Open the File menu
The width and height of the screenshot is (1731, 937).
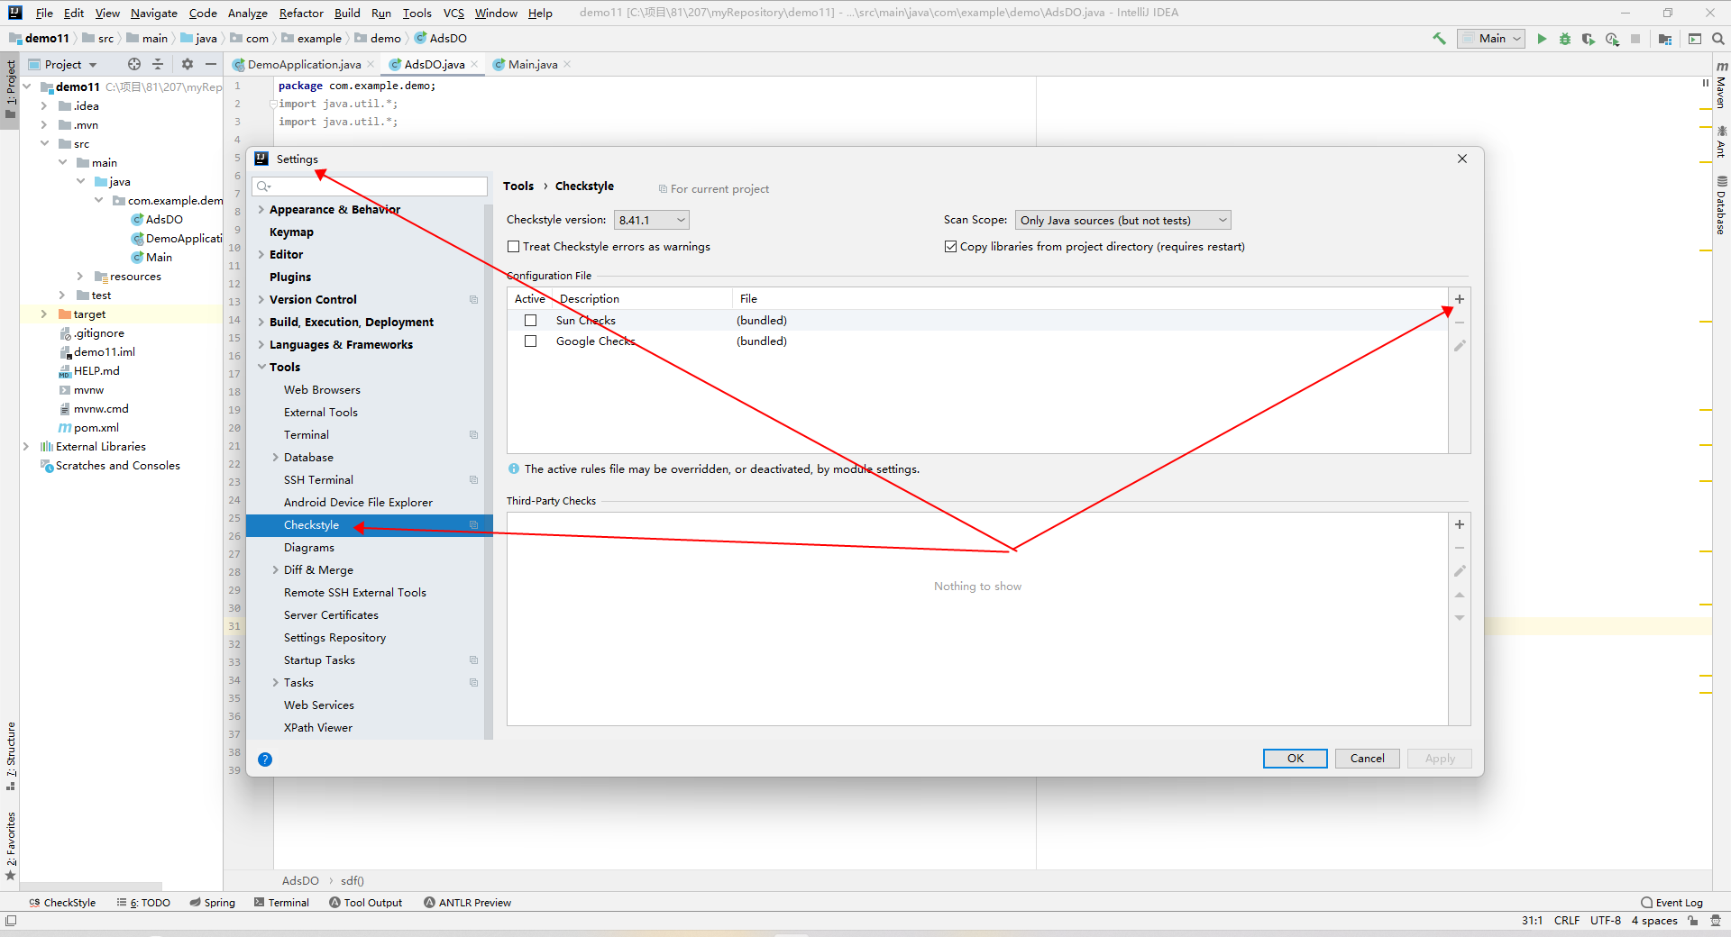click(x=44, y=14)
